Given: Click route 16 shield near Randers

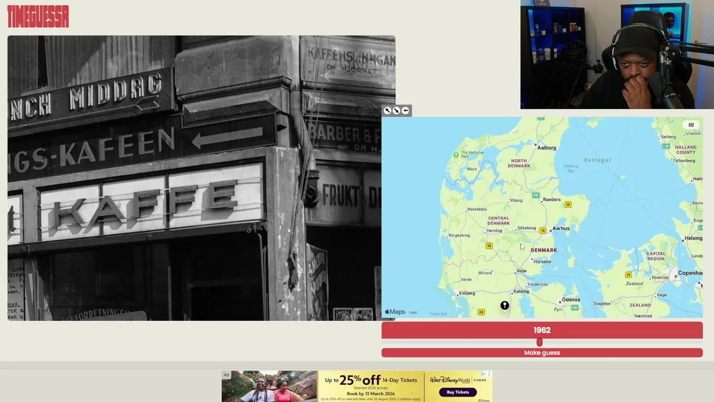Looking at the screenshot, I should click(x=568, y=204).
